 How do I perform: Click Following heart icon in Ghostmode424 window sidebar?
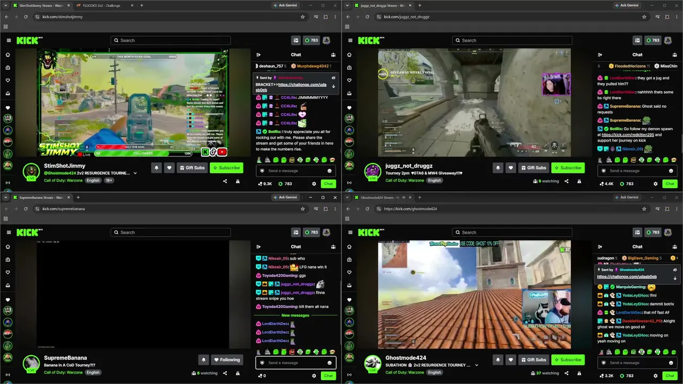[x=349, y=273]
